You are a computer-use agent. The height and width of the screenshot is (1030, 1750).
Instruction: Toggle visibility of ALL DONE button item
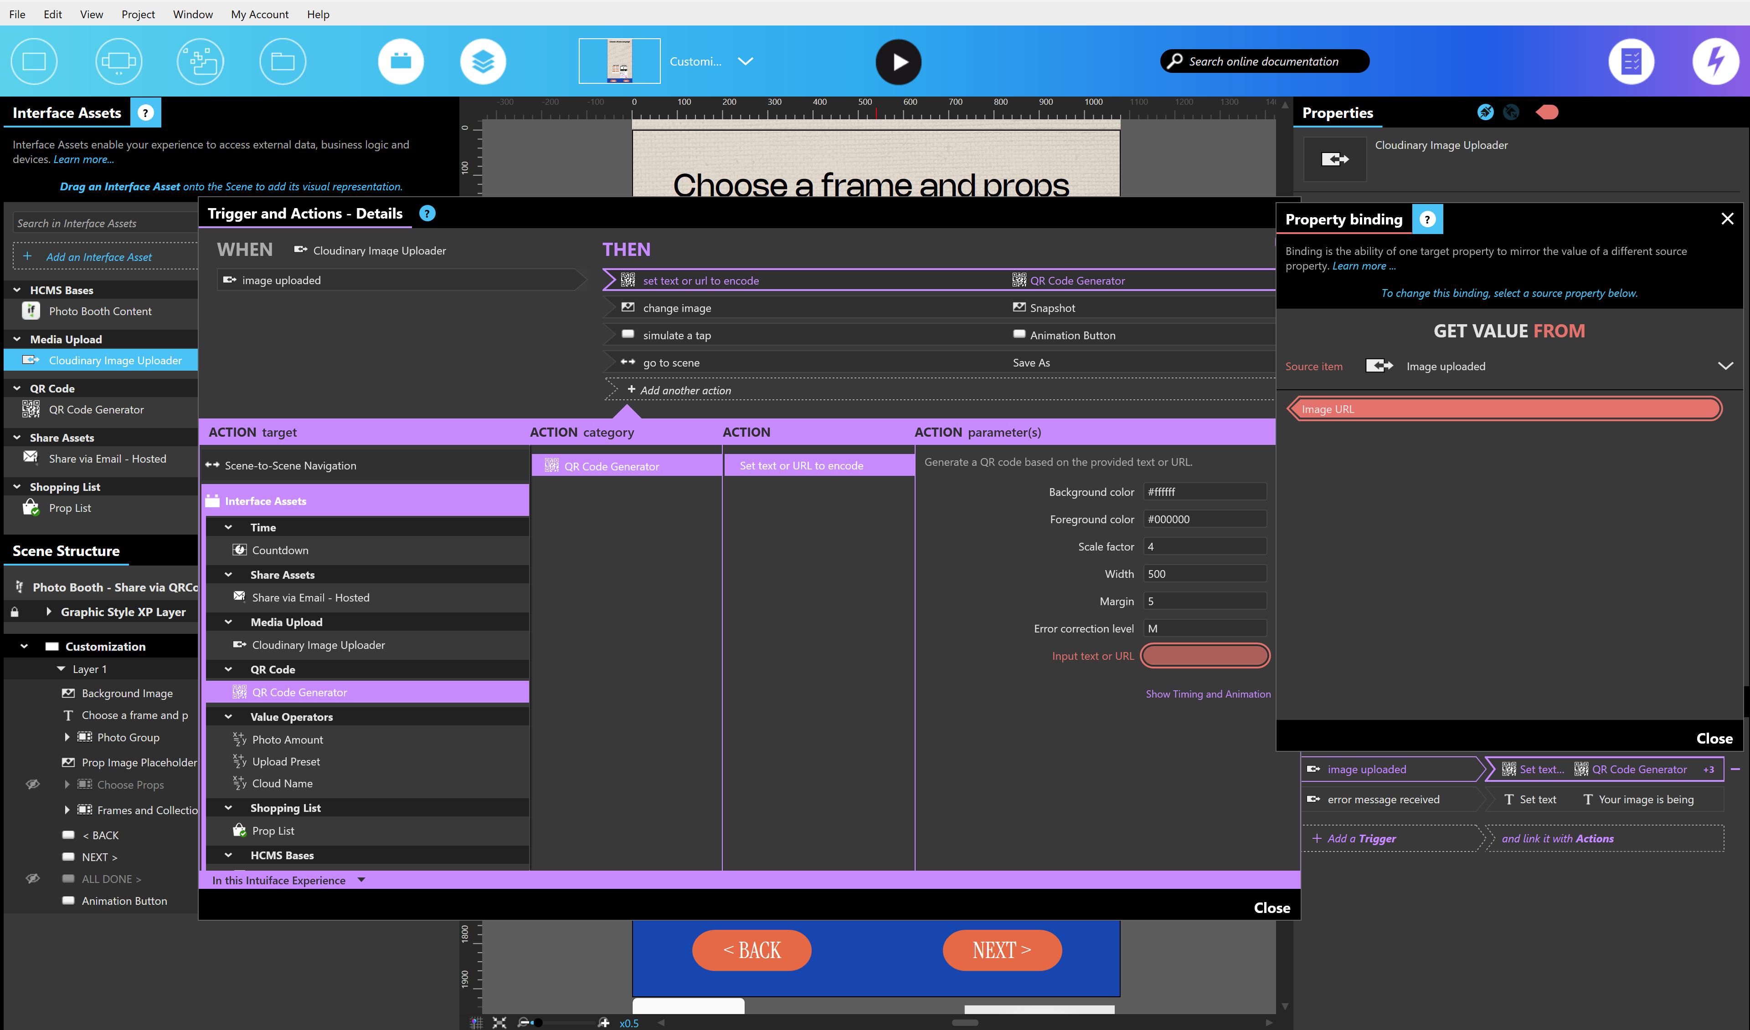point(33,879)
